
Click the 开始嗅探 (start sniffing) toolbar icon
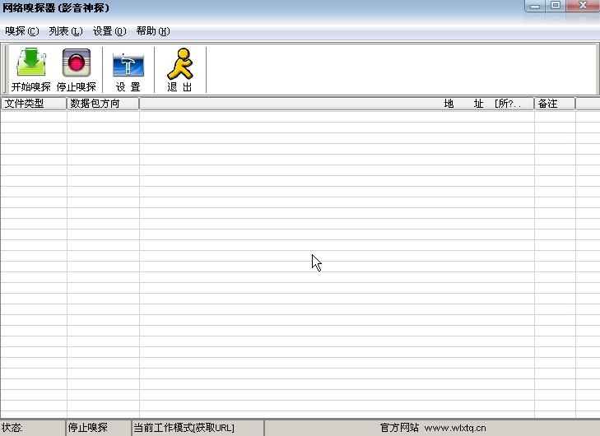coord(31,70)
